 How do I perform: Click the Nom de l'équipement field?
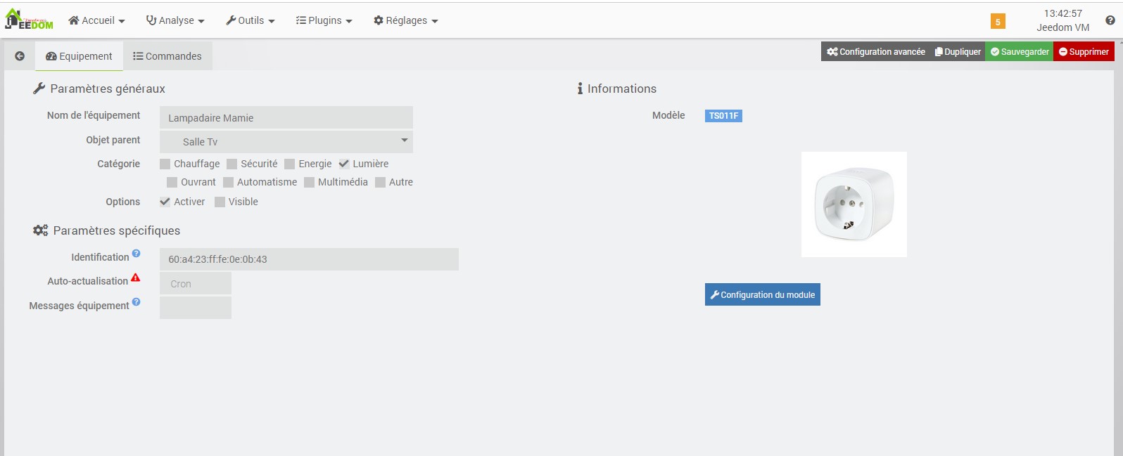click(x=286, y=117)
